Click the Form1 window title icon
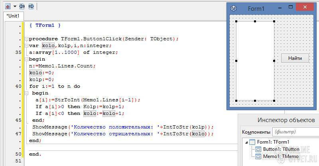Screen dimensions: 319x166 pyautogui.click(x=234, y=8)
